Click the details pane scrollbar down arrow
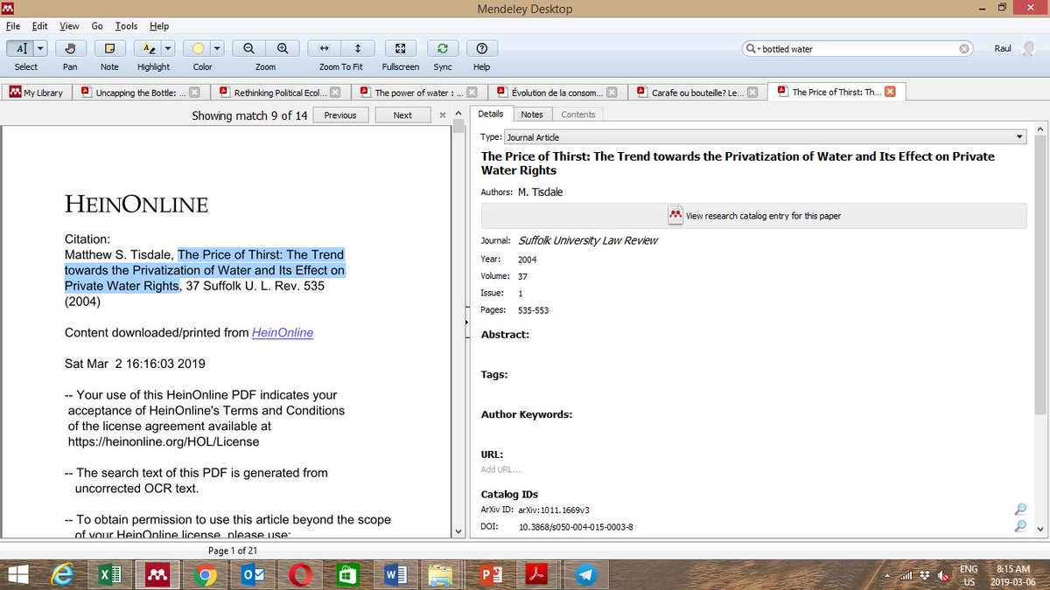 1040,530
